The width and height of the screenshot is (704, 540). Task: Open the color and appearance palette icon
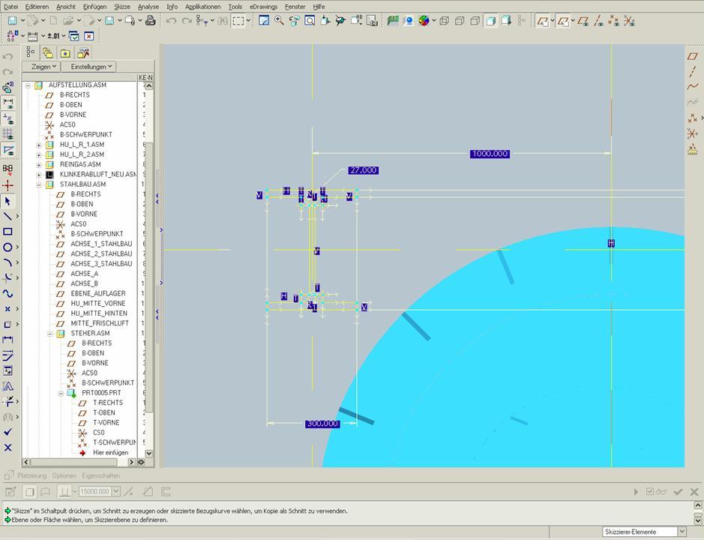pos(424,21)
